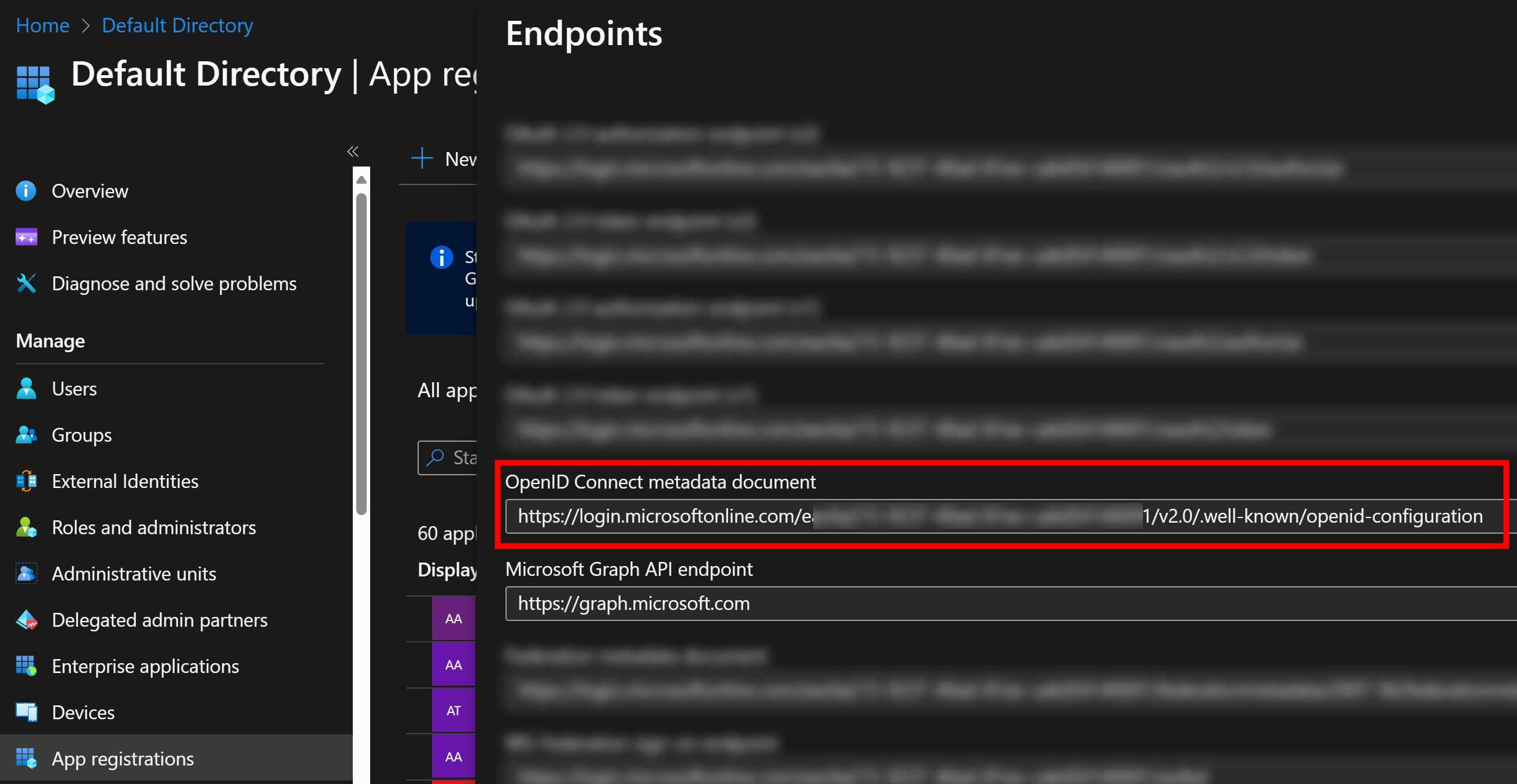
Task: Click the Enterprise applications icon
Action: [26, 665]
